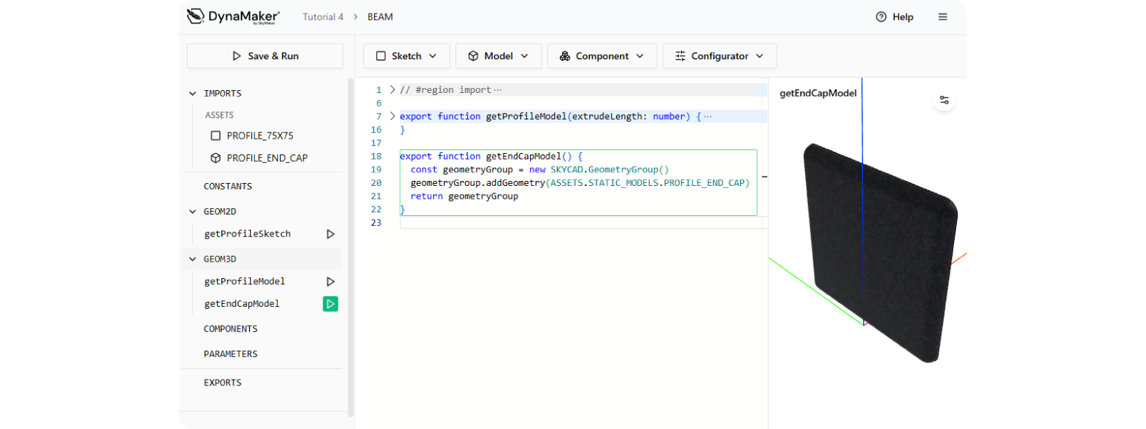This screenshot has width=1146, height=429.
Task: Open the Model dropdown menu
Action: point(498,56)
